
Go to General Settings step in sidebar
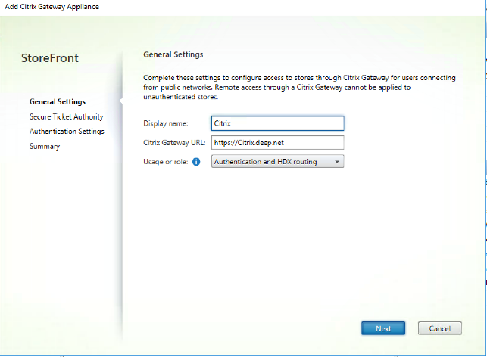(57, 101)
